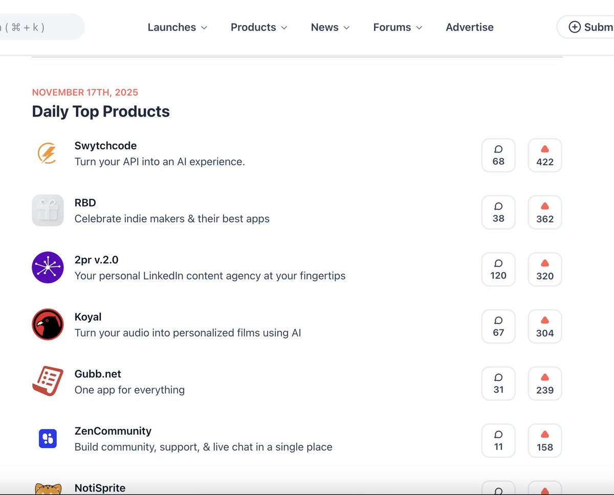Click the "Daily Top Products" heading
Image resolution: width=614 pixels, height=495 pixels.
tap(101, 111)
